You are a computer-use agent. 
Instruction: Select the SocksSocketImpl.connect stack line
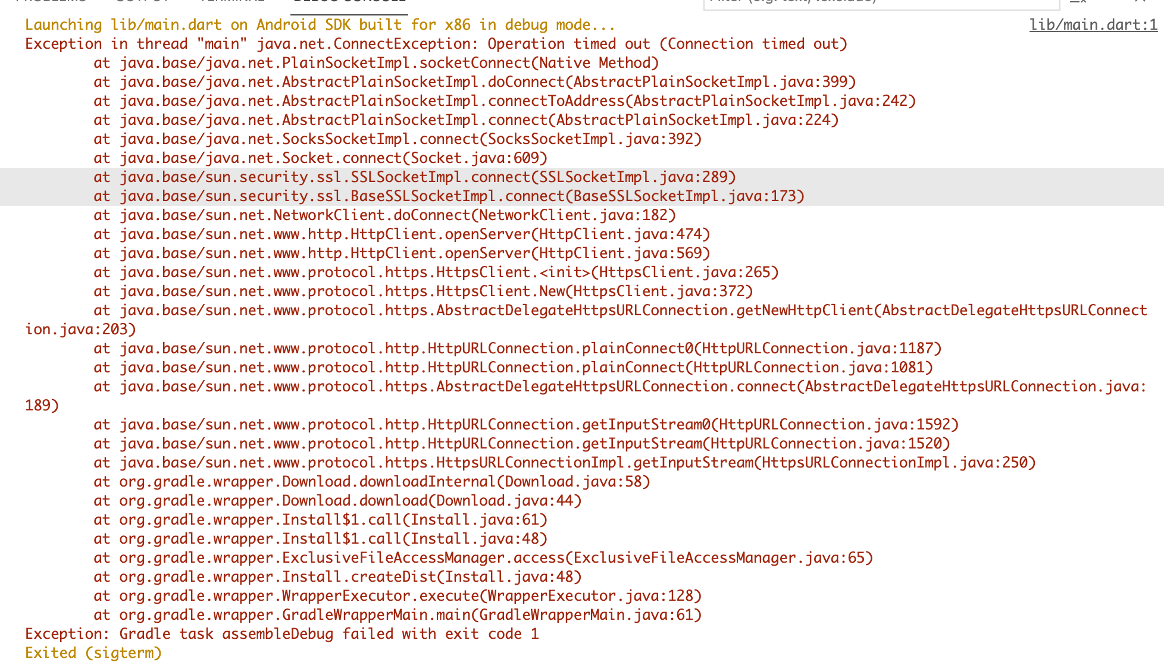click(x=398, y=139)
